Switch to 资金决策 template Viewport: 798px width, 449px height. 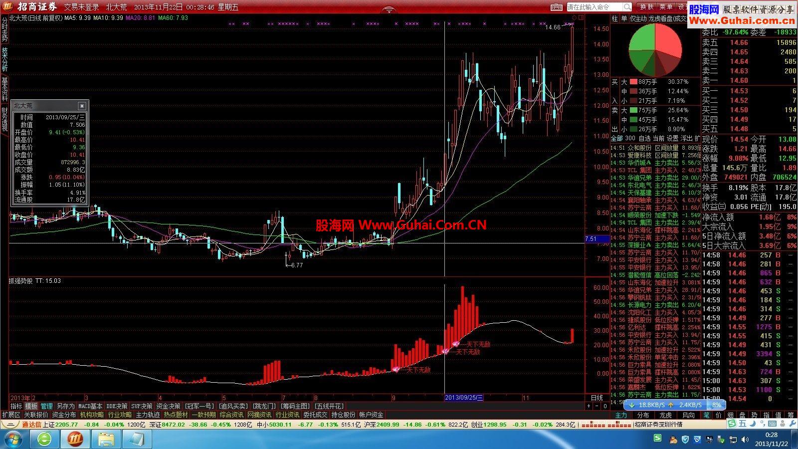tap(168, 407)
